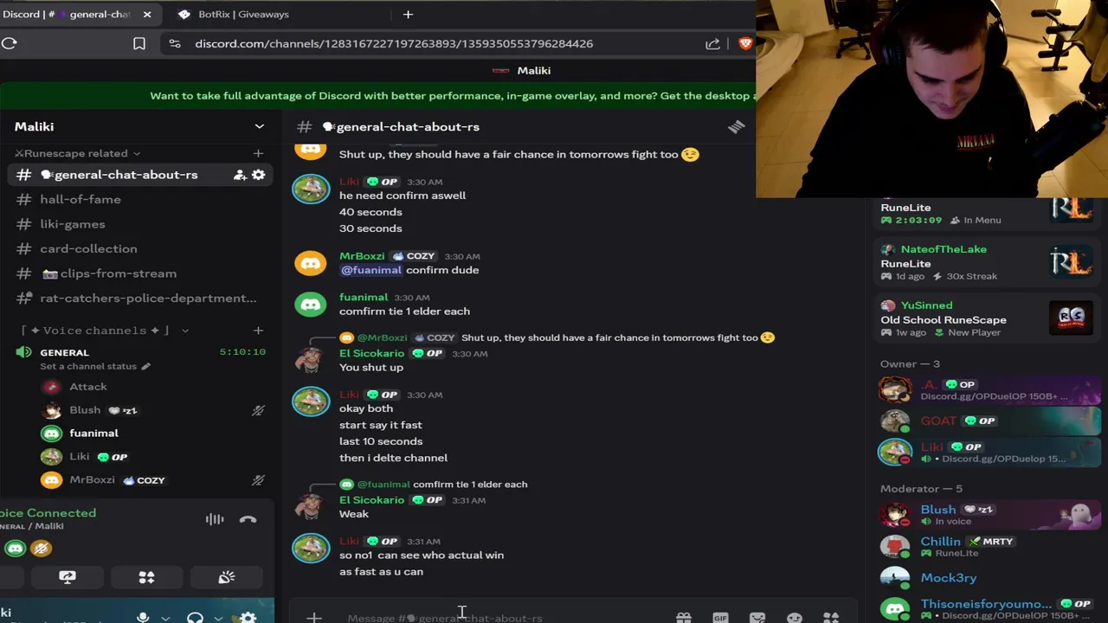
Task: Switch to the BotRix Giveaways browser tab
Action: click(x=243, y=14)
